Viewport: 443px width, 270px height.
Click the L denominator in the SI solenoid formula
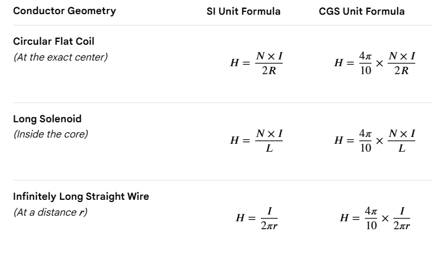(269, 148)
